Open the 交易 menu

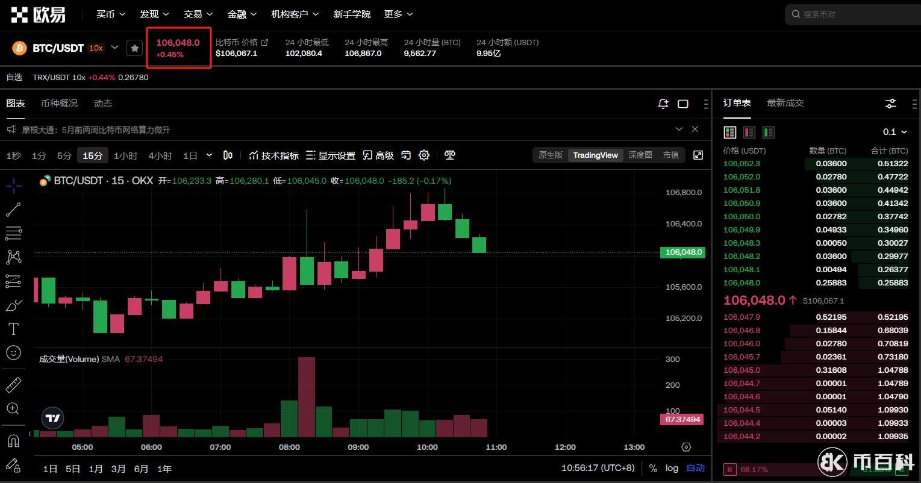(198, 14)
